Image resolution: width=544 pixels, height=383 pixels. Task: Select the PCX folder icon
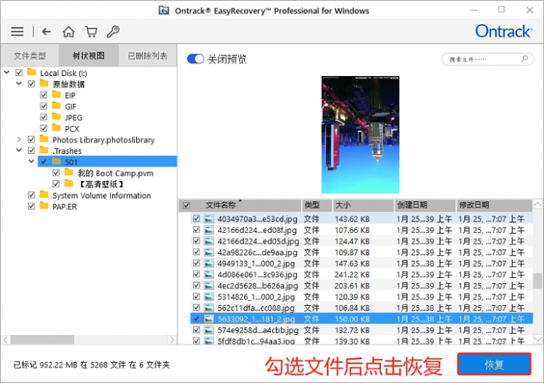click(x=56, y=128)
